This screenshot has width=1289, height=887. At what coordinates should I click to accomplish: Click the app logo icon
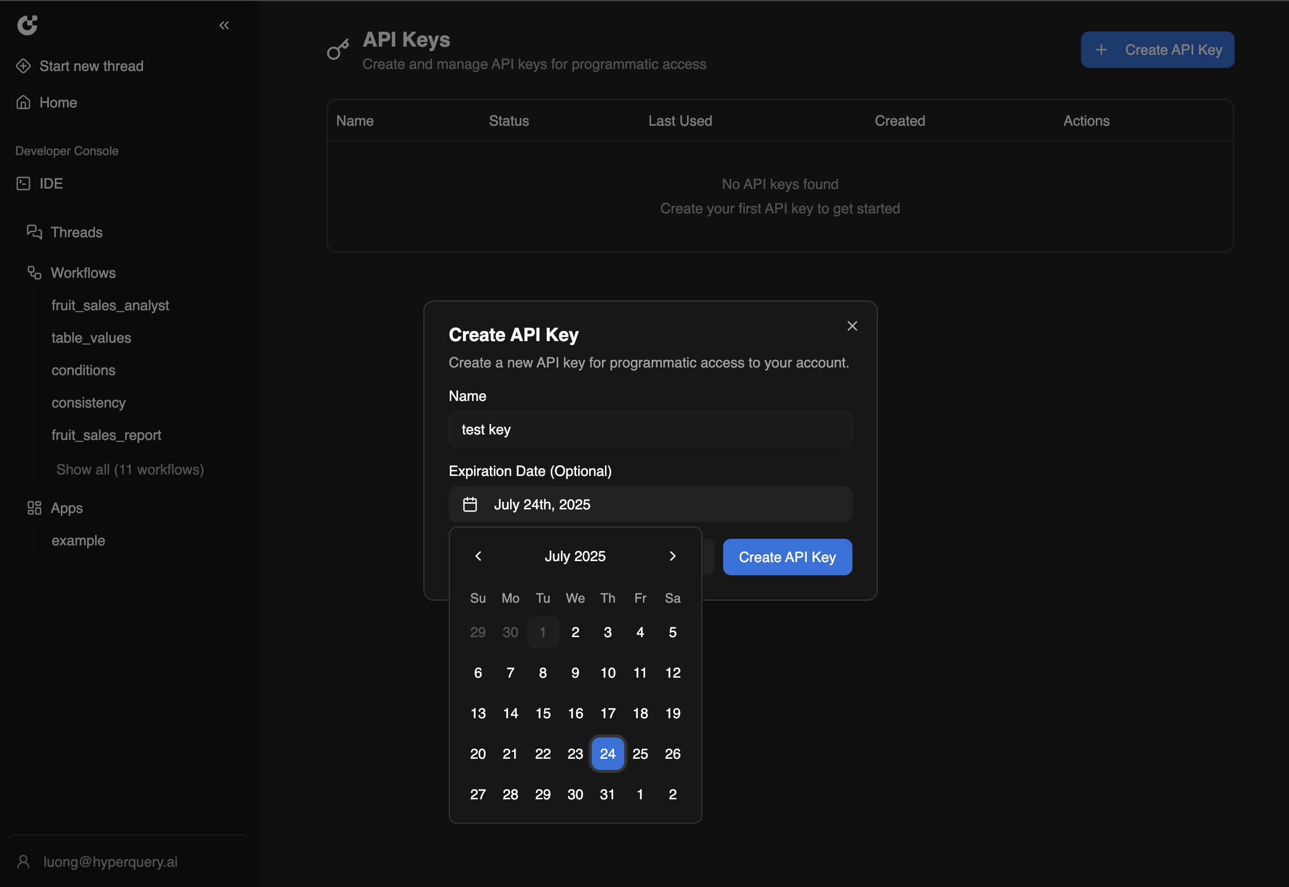[27, 25]
